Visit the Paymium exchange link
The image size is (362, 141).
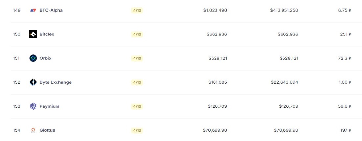(x=49, y=106)
